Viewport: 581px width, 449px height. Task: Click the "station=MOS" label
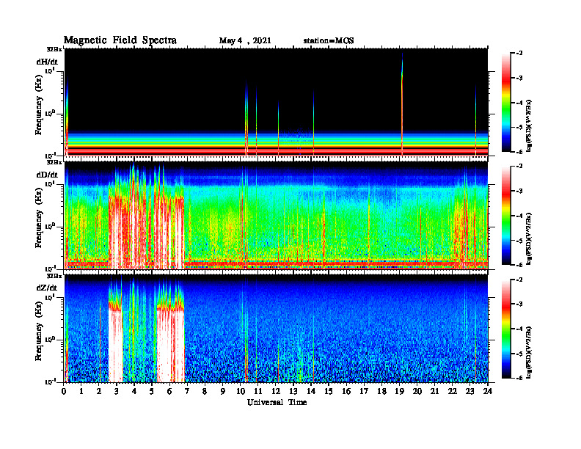[x=329, y=41]
